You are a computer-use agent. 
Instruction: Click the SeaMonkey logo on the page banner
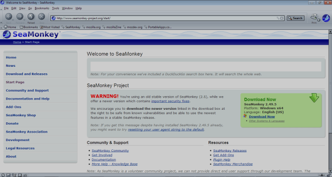click(31, 35)
